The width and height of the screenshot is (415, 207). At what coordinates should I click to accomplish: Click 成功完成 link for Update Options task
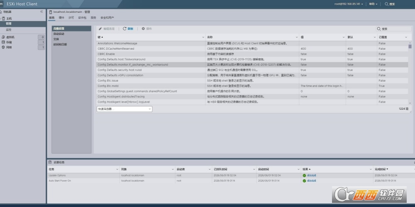[x=311, y=175]
